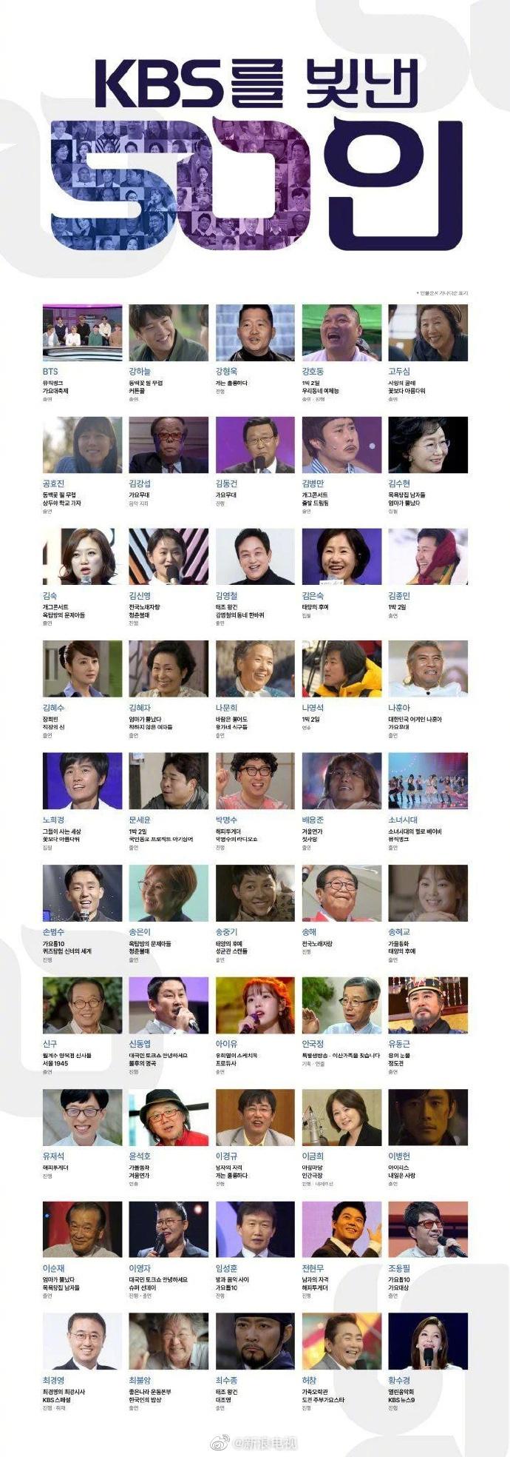Open the 이병헌 portrait thumbnail

[428, 1117]
